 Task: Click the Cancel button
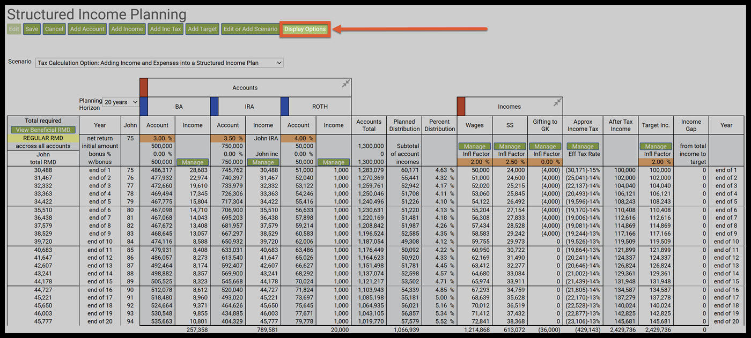tap(54, 29)
